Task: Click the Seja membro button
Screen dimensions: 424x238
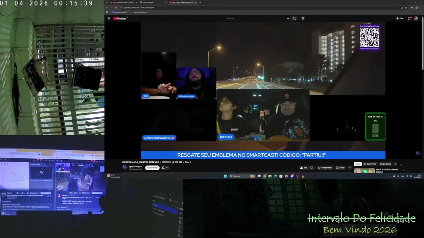Action: tap(152, 168)
